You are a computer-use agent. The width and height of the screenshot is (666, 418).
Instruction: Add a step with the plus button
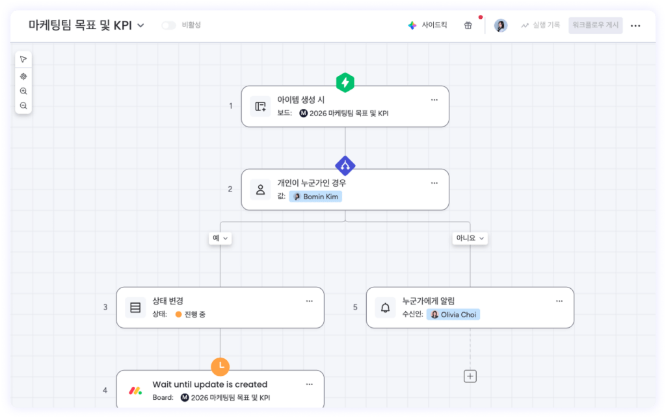pyautogui.click(x=470, y=376)
